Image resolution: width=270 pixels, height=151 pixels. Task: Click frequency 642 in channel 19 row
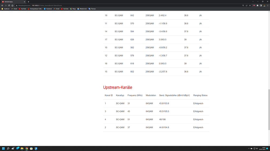132,15
